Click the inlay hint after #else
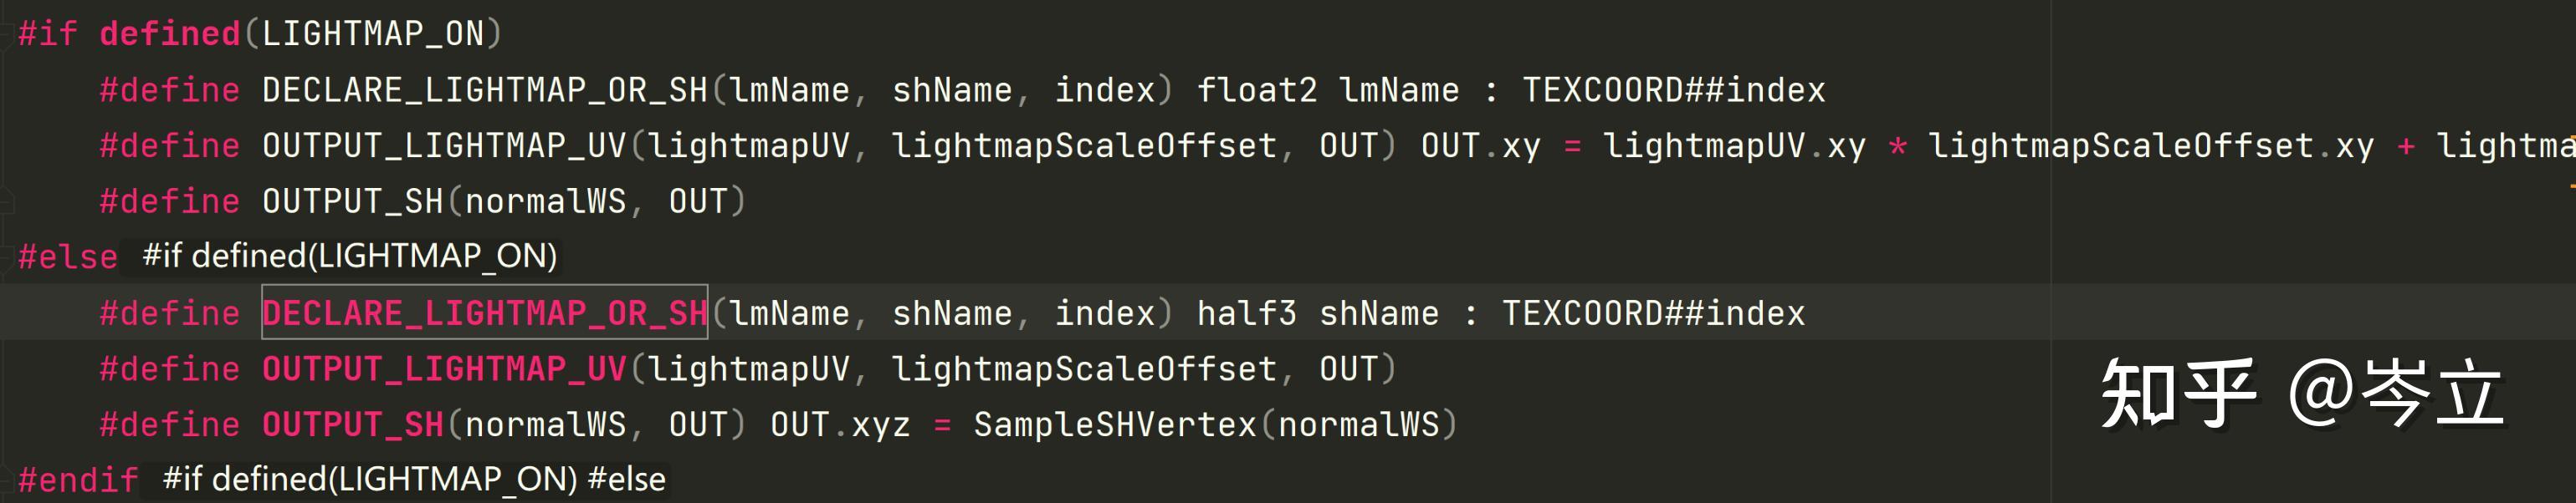2576x503 pixels. (349, 257)
